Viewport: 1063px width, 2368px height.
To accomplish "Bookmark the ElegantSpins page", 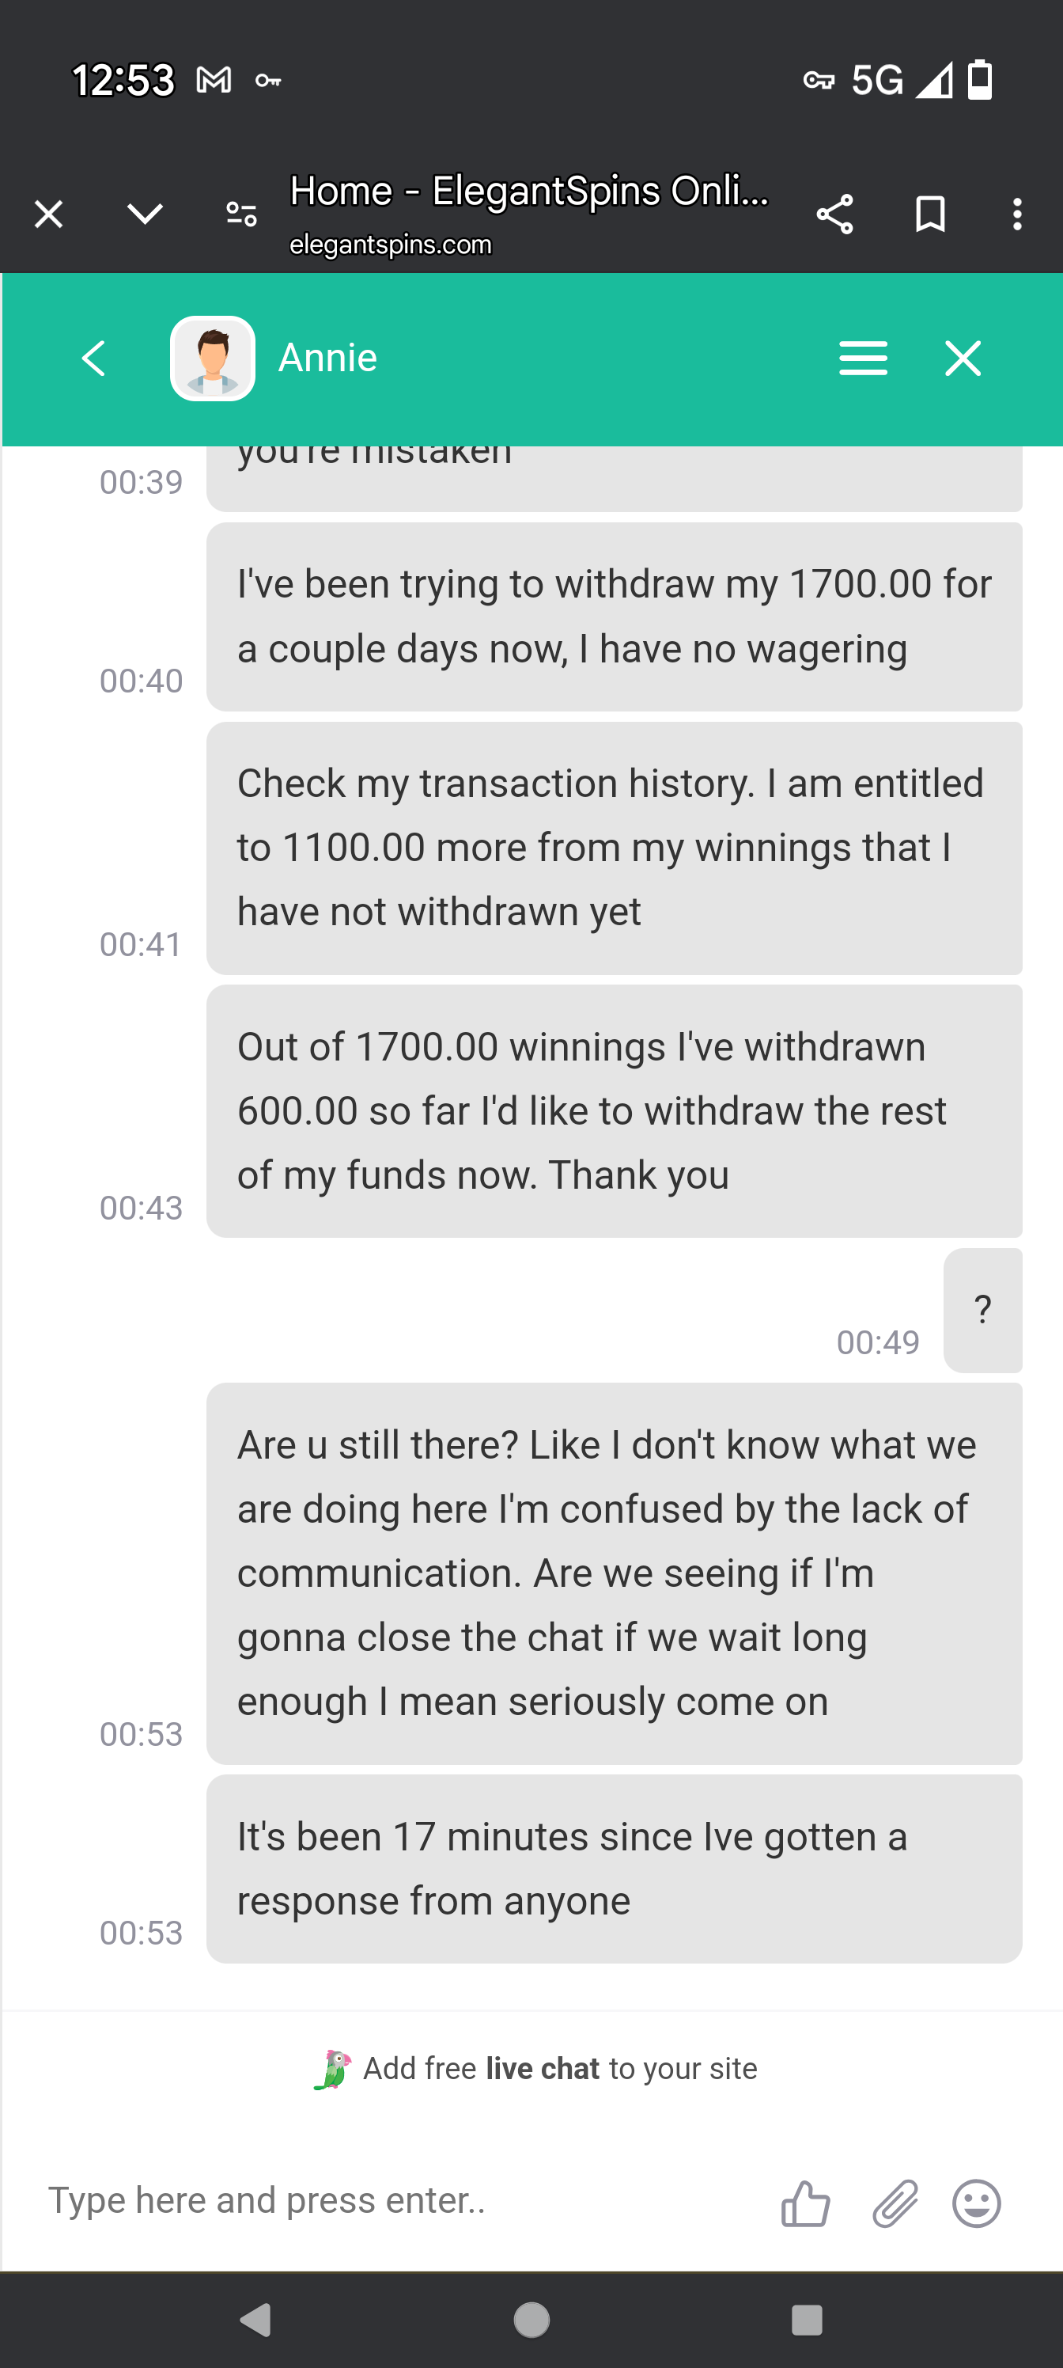I will click(x=930, y=214).
